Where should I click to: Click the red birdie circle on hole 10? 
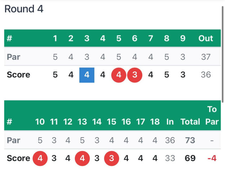click(x=40, y=158)
